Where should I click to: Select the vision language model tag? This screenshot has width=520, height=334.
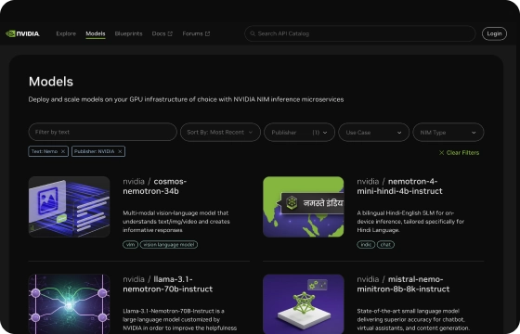click(x=169, y=245)
